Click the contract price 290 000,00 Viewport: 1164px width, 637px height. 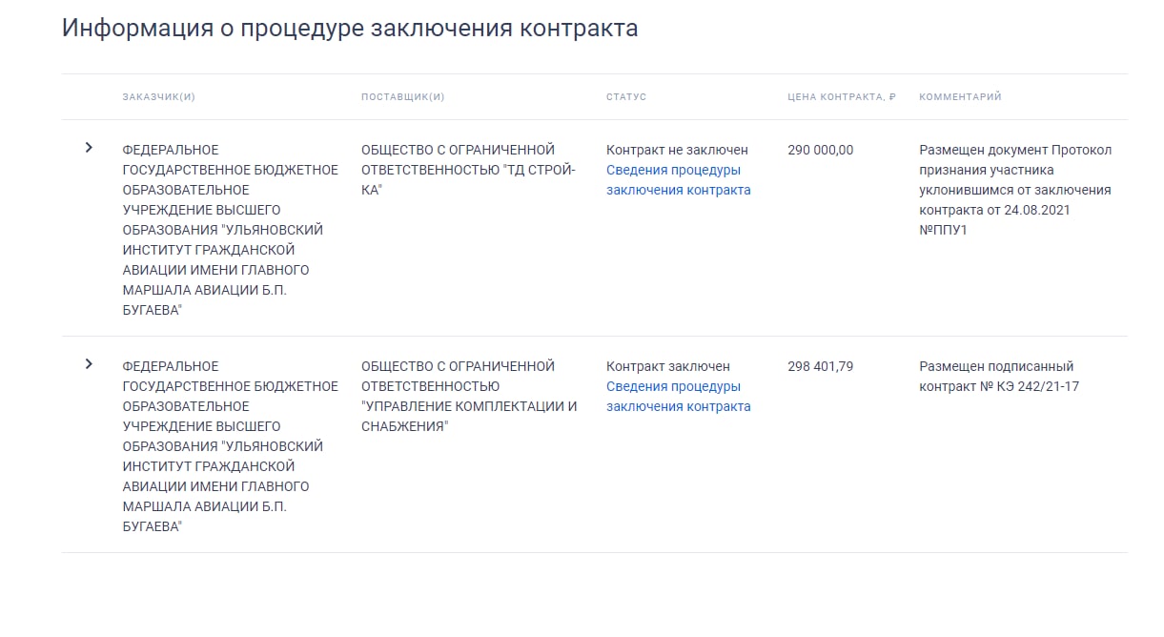tap(821, 150)
